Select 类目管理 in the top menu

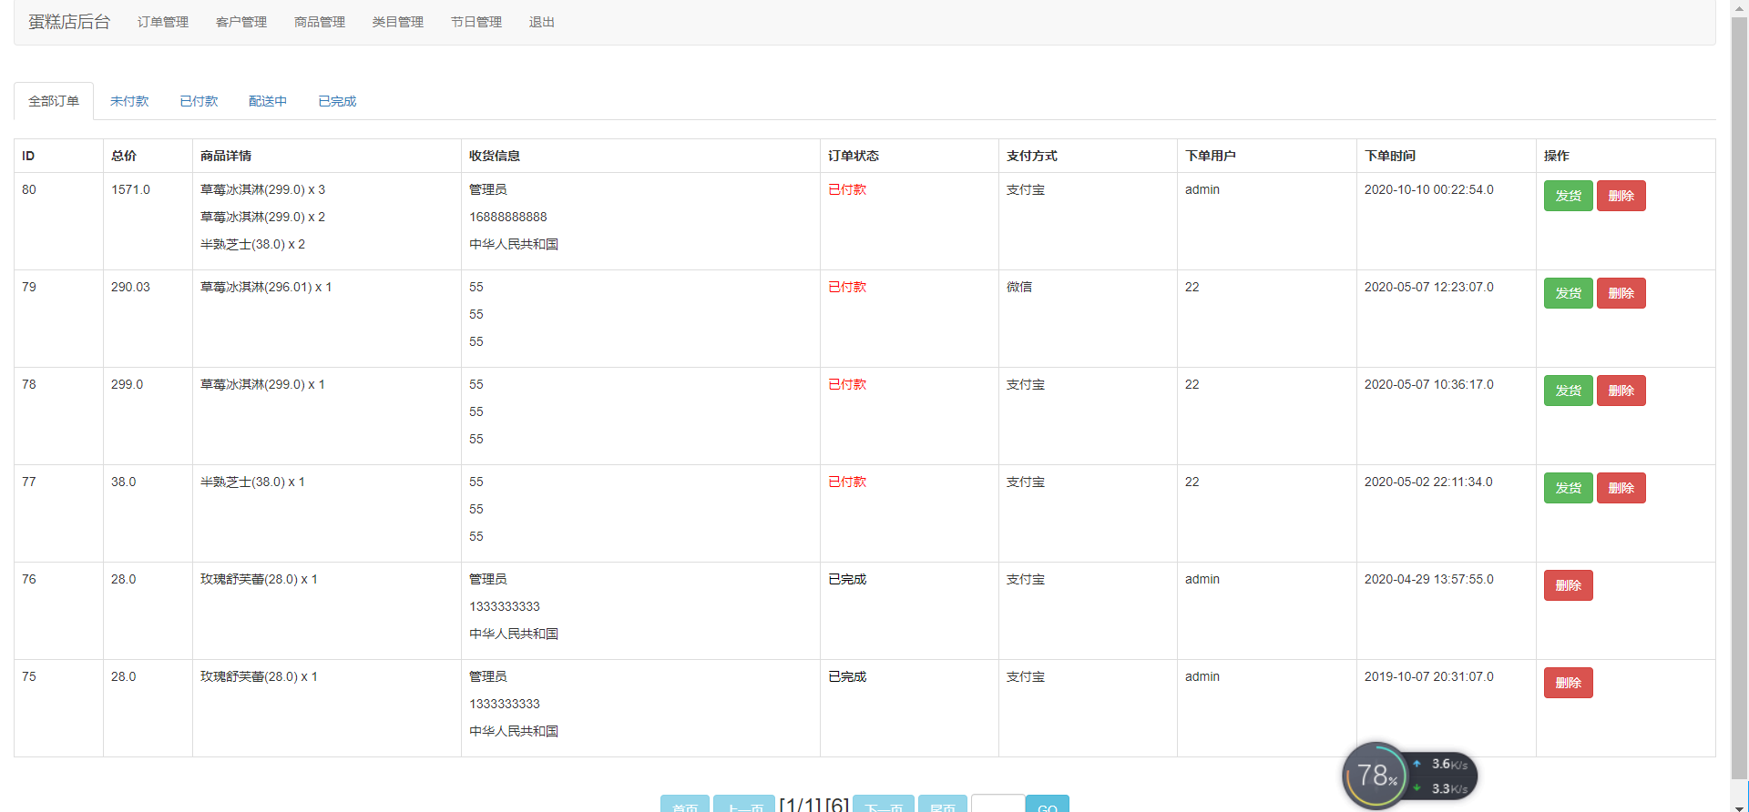coord(398,22)
